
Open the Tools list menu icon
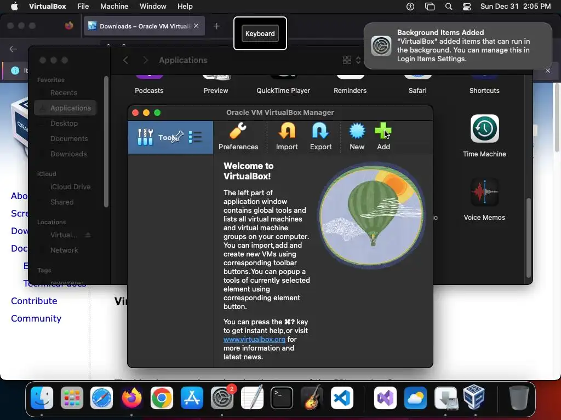point(196,137)
